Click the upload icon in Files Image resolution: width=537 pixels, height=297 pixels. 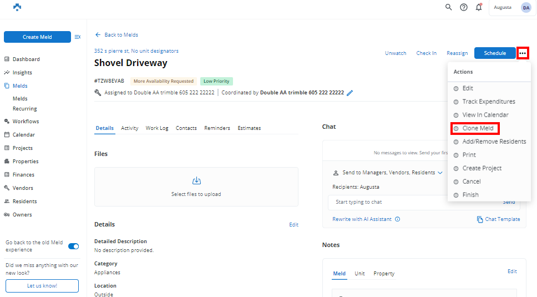click(x=196, y=181)
